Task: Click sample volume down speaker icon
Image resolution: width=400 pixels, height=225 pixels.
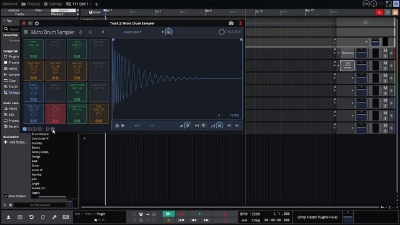Action: coord(237,126)
